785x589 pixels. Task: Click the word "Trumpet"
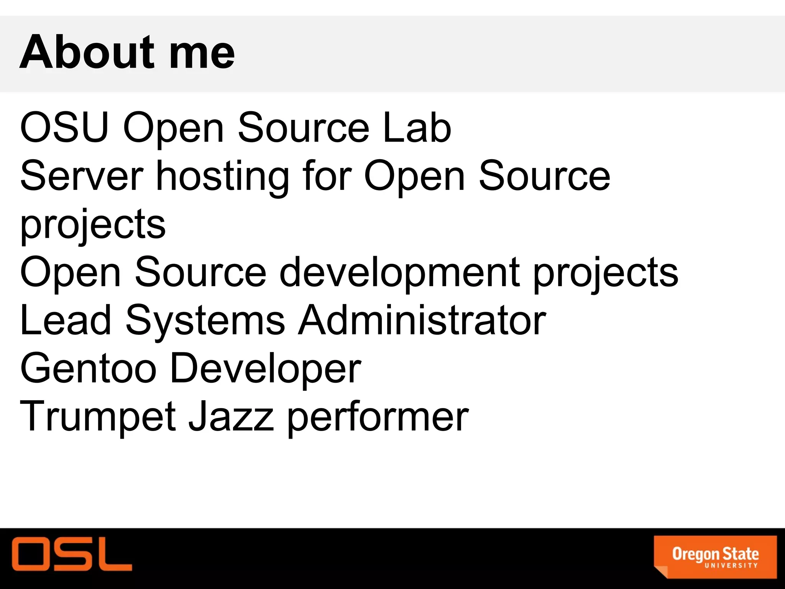pyautogui.click(x=98, y=417)
